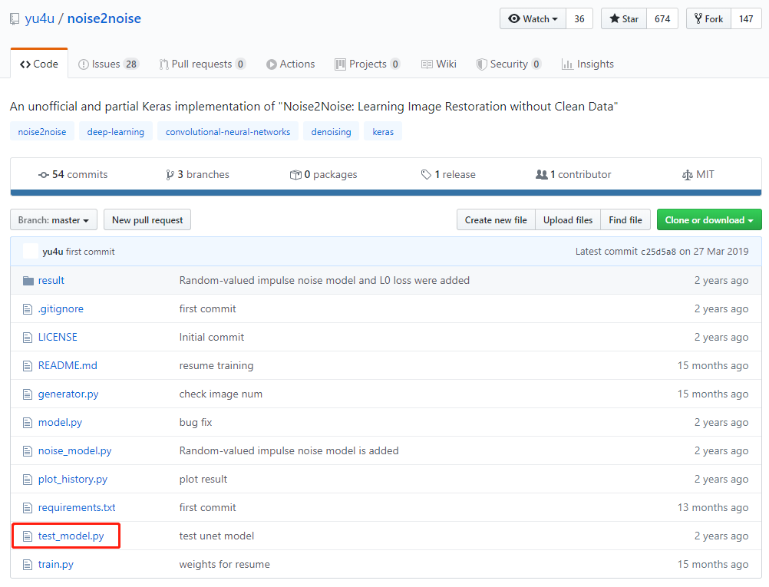Open the .gitignore file

(x=61, y=309)
